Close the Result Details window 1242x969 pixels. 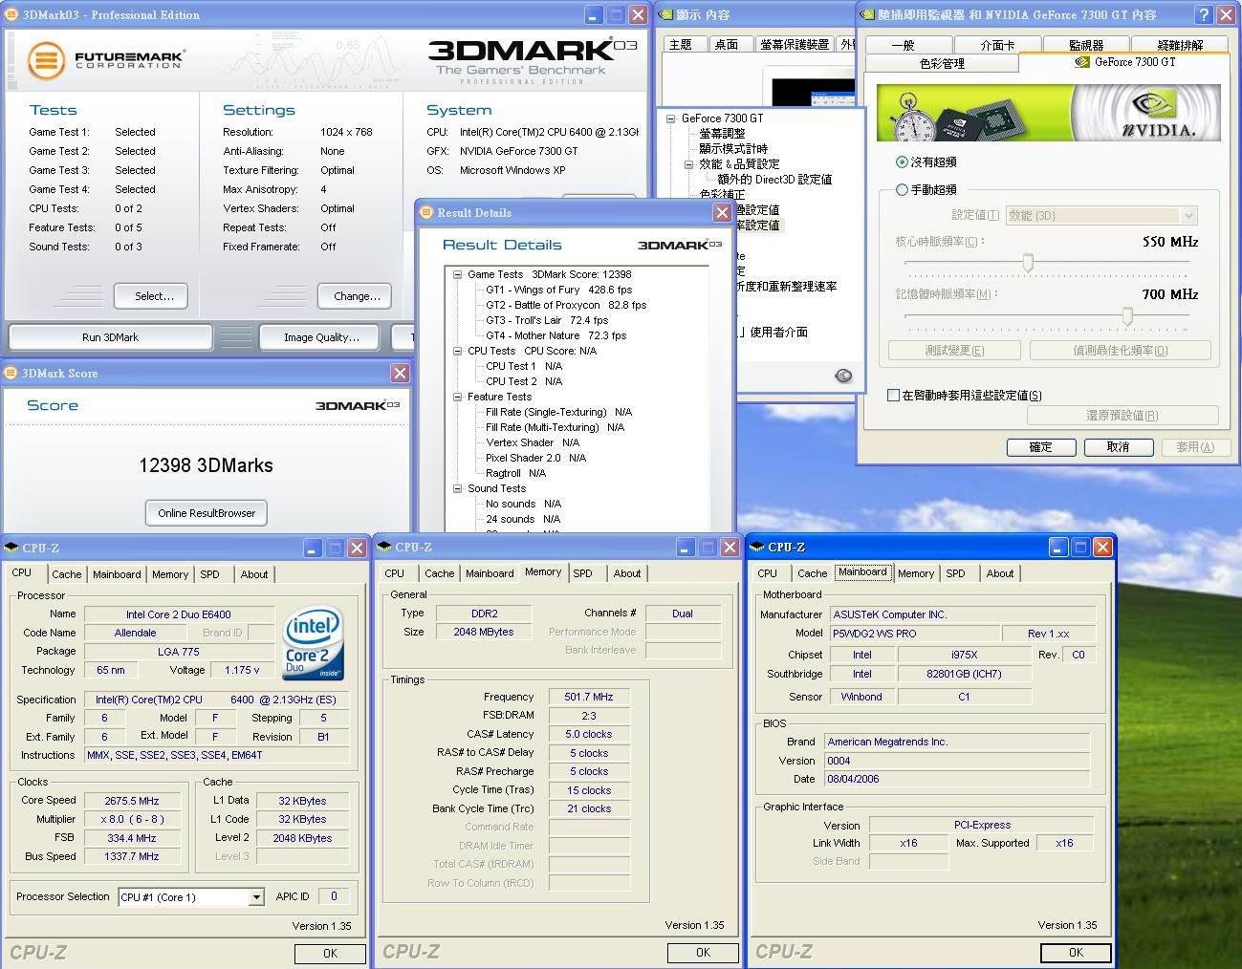tap(723, 212)
